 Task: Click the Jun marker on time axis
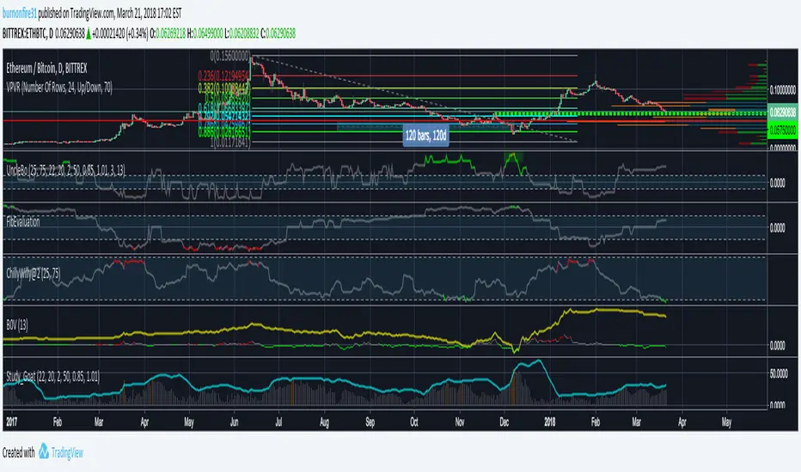click(234, 422)
